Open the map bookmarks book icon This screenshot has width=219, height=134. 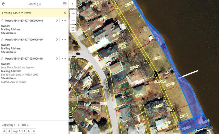click(x=73, y=29)
